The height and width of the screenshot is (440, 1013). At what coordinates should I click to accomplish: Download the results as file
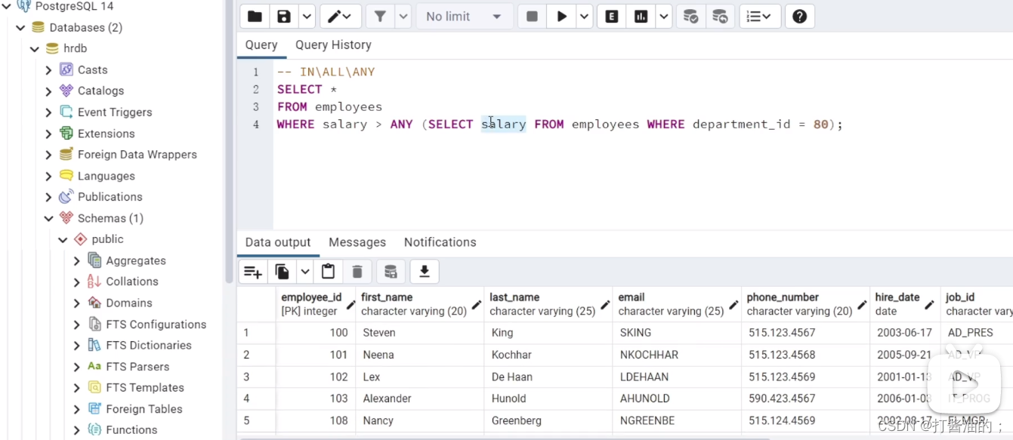pyautogui.click(x=425, y=272)
